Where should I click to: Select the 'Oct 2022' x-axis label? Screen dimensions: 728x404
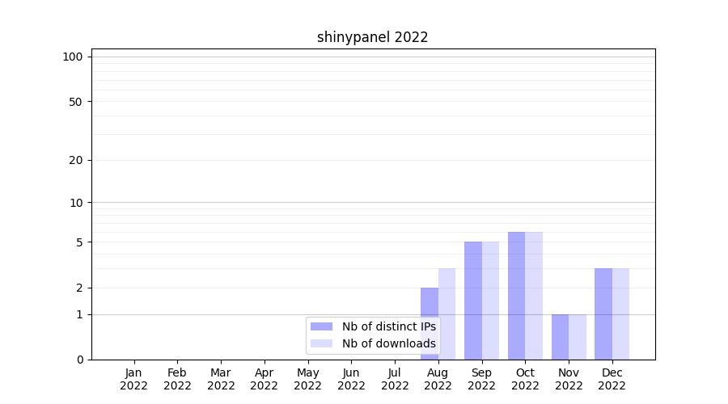(x=525, y=379)
